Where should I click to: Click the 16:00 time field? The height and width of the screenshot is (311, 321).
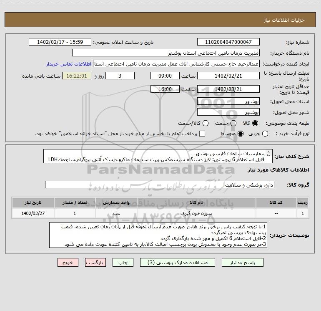(x=165, y=89)
